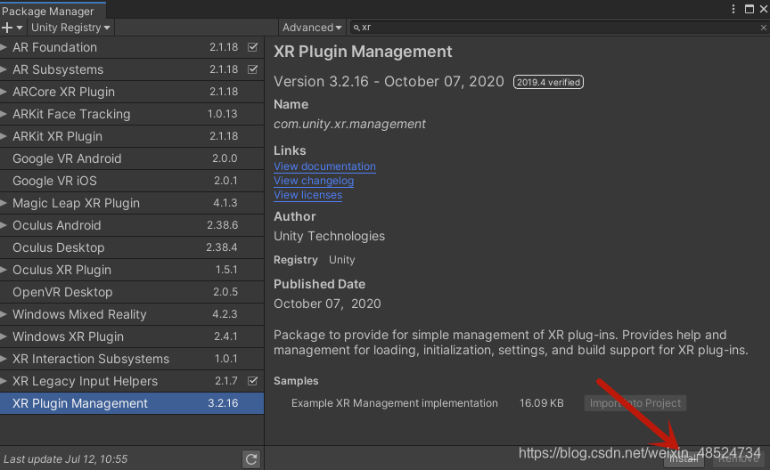
Task: Open the Advanced dropdown
Action: coord(312,28)
